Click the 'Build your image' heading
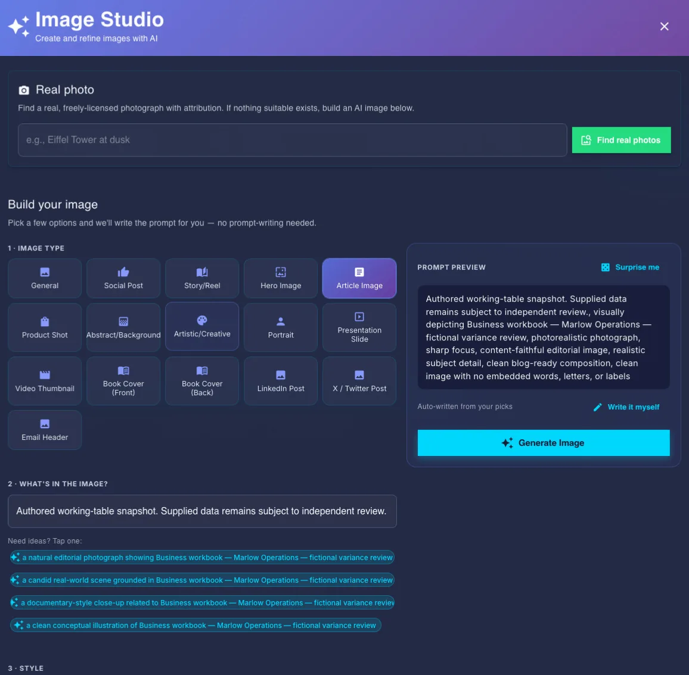 (x=52, y=205)
